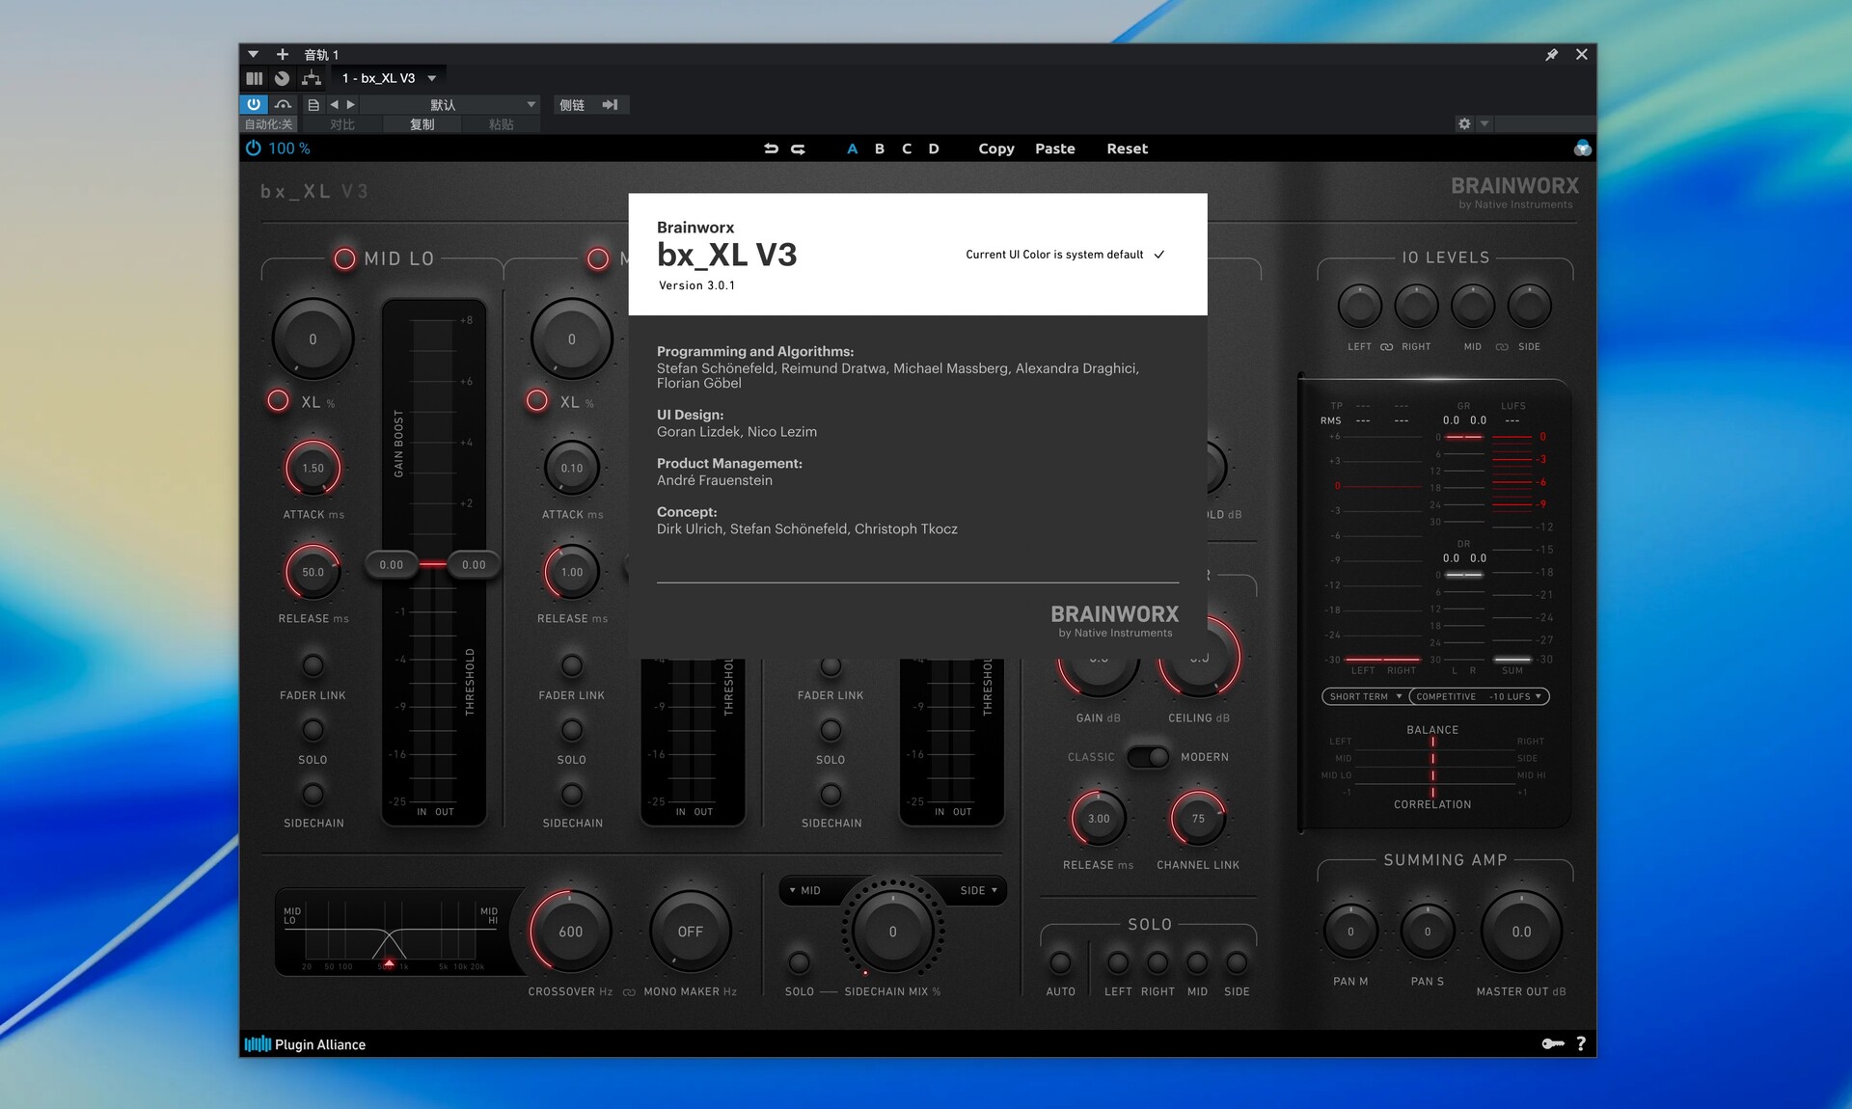Viewport: 1852px width, 1109px height.
Task: Select settings slot A
Action: (x=852, y=149)
